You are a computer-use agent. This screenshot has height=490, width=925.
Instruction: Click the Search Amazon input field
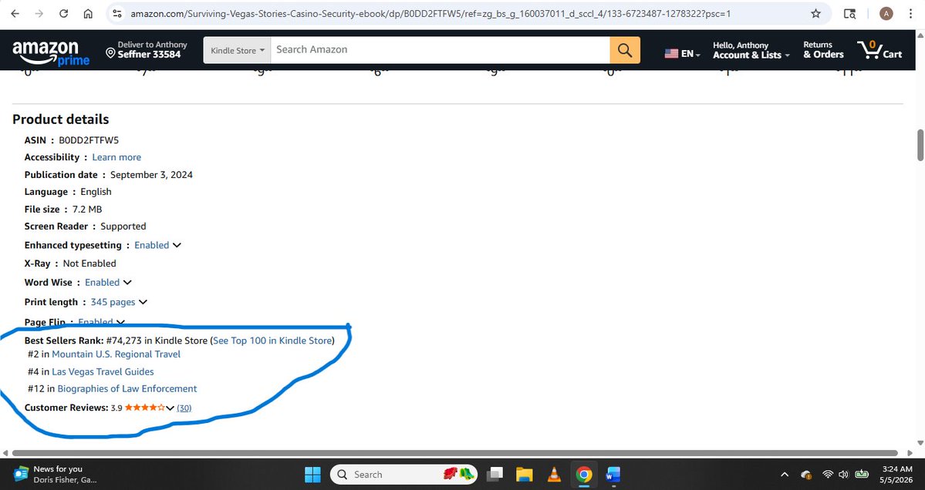click(440, 50)
